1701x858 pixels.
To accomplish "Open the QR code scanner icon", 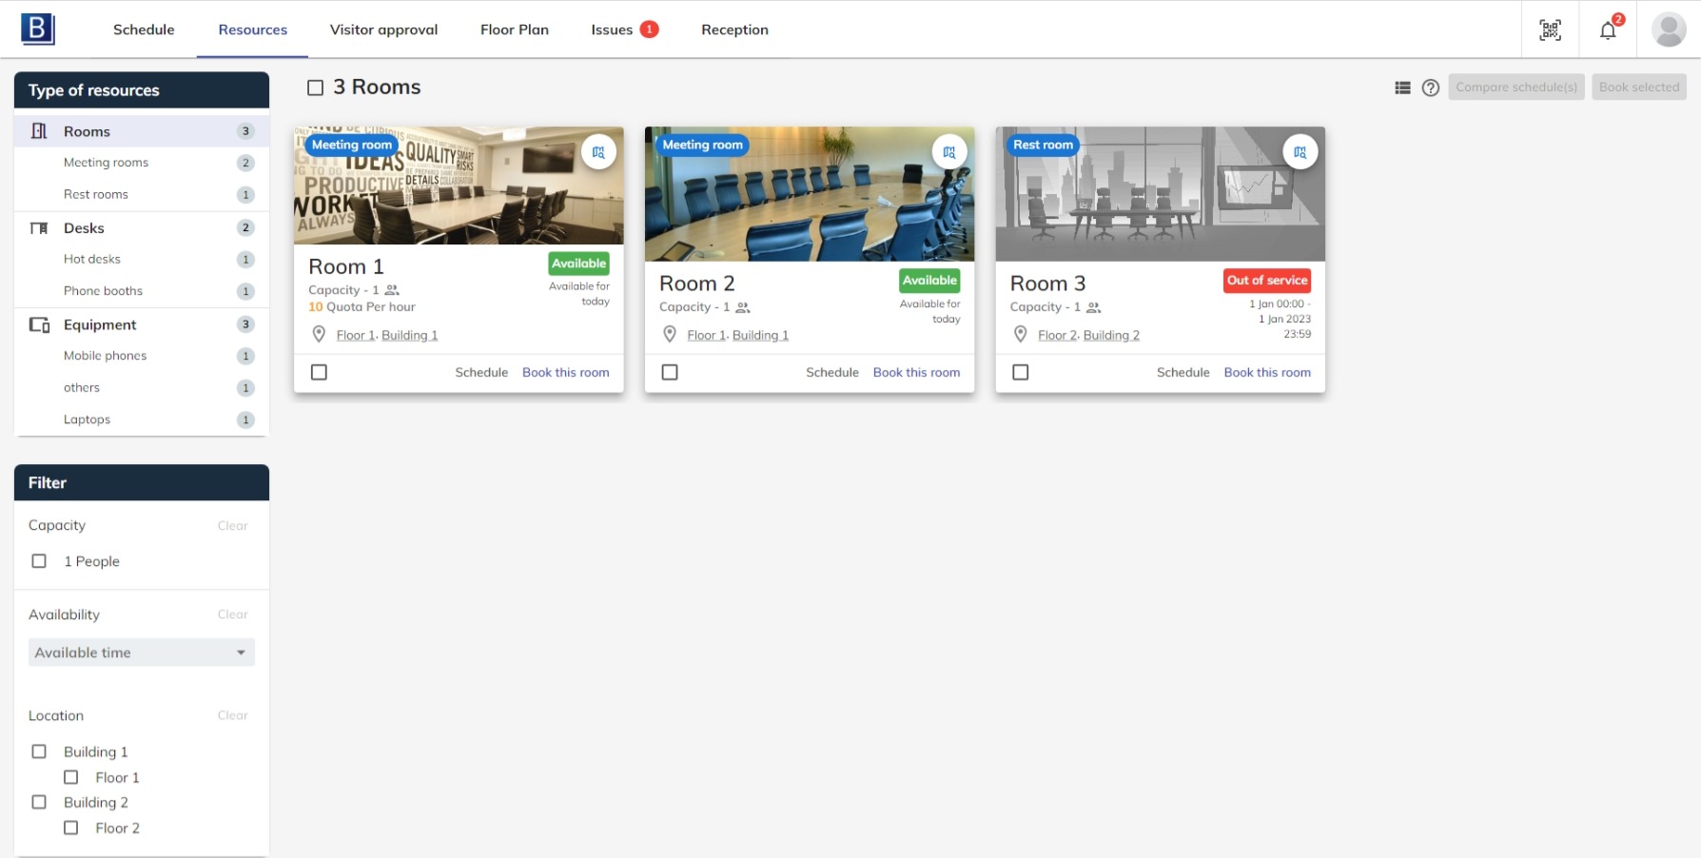I will pyautogui.click(x=1550, y=29).
